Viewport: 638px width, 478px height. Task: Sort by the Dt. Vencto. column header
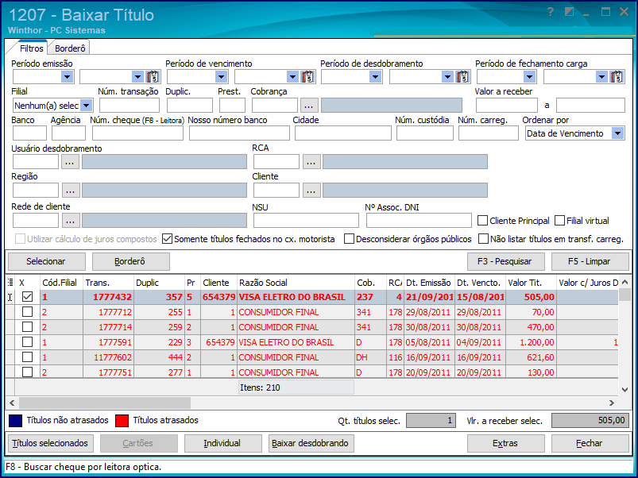click(480, 283)
